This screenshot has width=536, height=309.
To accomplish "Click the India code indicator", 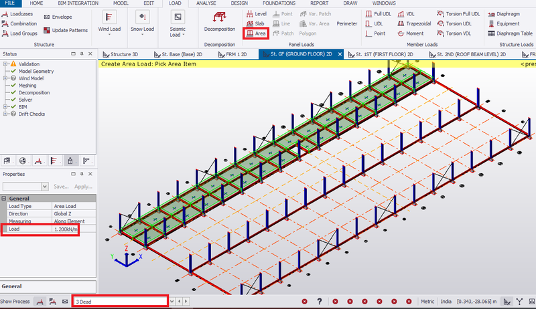I will click(446, 302).
